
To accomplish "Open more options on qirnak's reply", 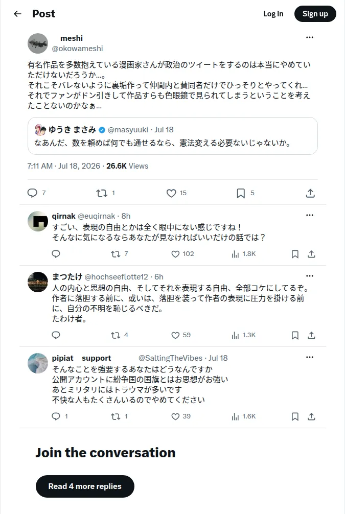I will [310, 216].
